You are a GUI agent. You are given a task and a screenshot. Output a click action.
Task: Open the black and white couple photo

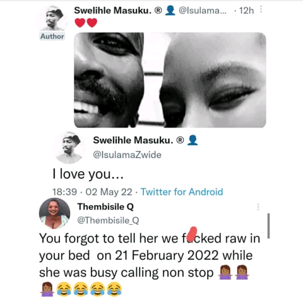coord(170,80)
